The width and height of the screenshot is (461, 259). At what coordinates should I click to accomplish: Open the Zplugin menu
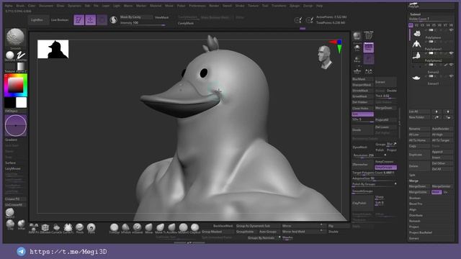[x=295, y=6]
